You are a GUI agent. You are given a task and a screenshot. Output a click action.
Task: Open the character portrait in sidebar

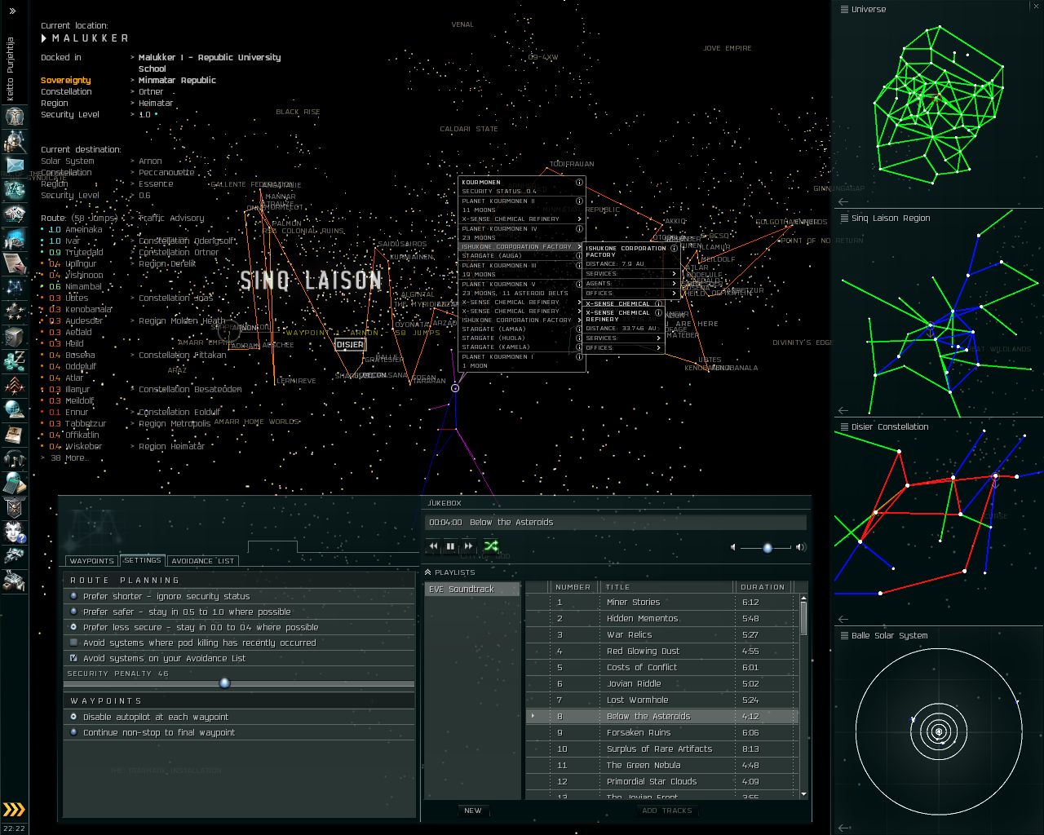[14, 116]
